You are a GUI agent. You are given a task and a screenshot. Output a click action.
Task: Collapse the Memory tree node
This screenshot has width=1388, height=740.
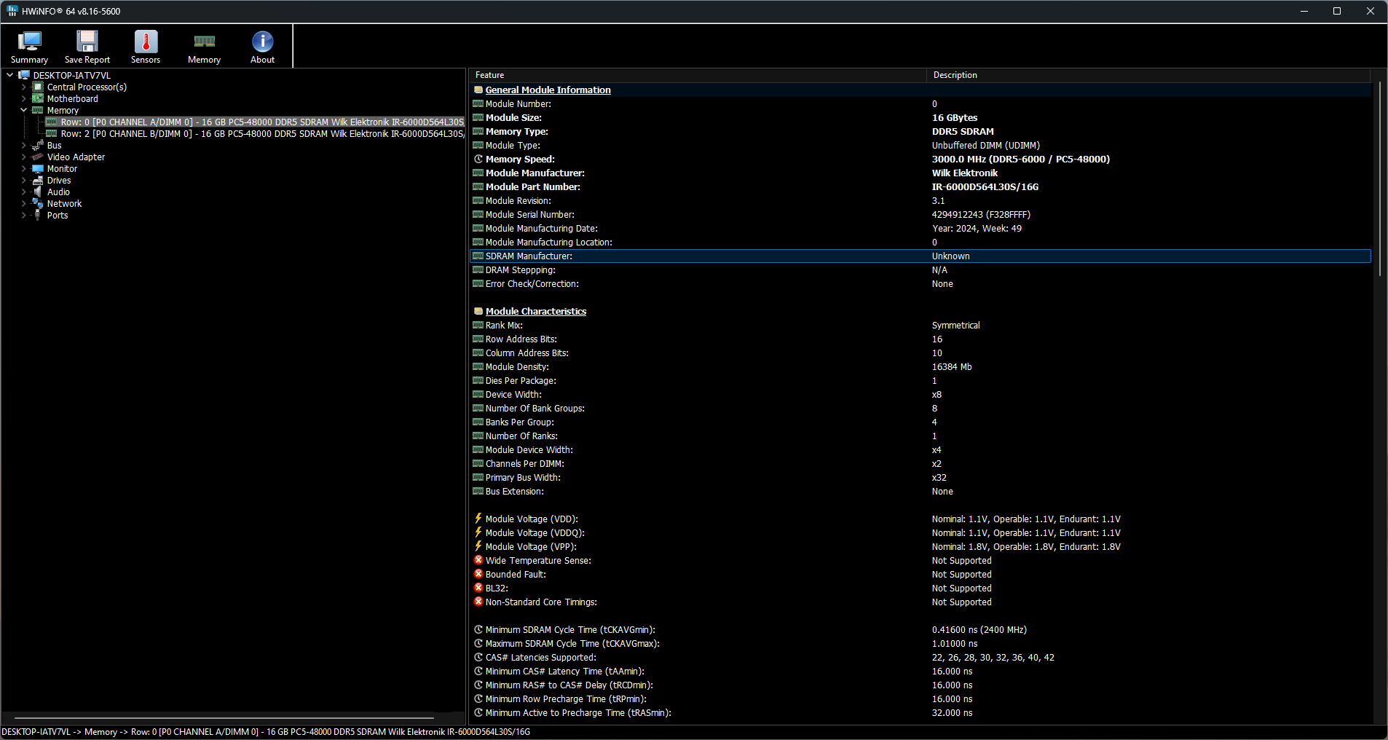click(23, 111)
